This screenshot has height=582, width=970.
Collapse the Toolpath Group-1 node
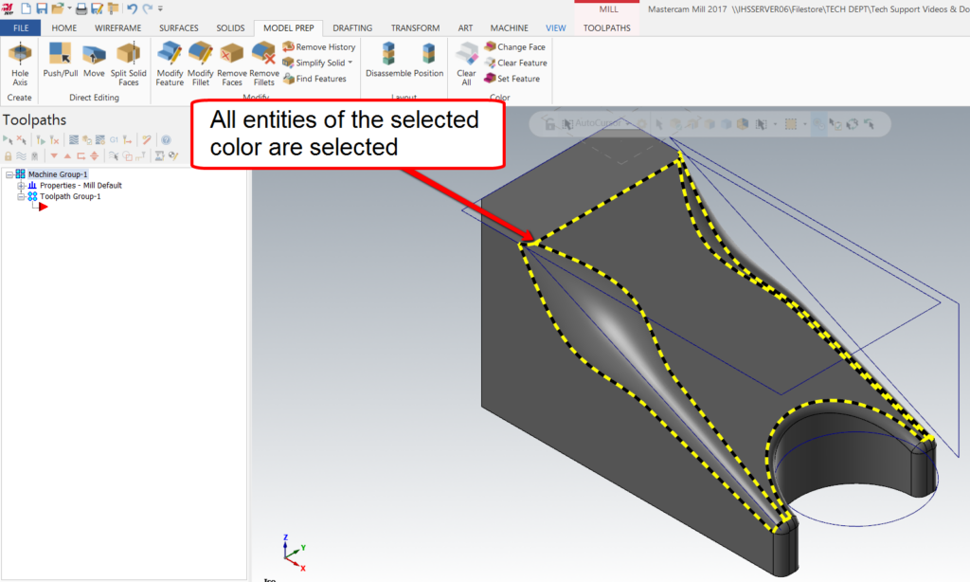[21, 197]
